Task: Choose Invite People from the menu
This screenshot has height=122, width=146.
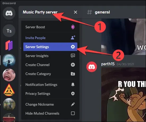Action: pyautogui.click(x=50, y=38)
